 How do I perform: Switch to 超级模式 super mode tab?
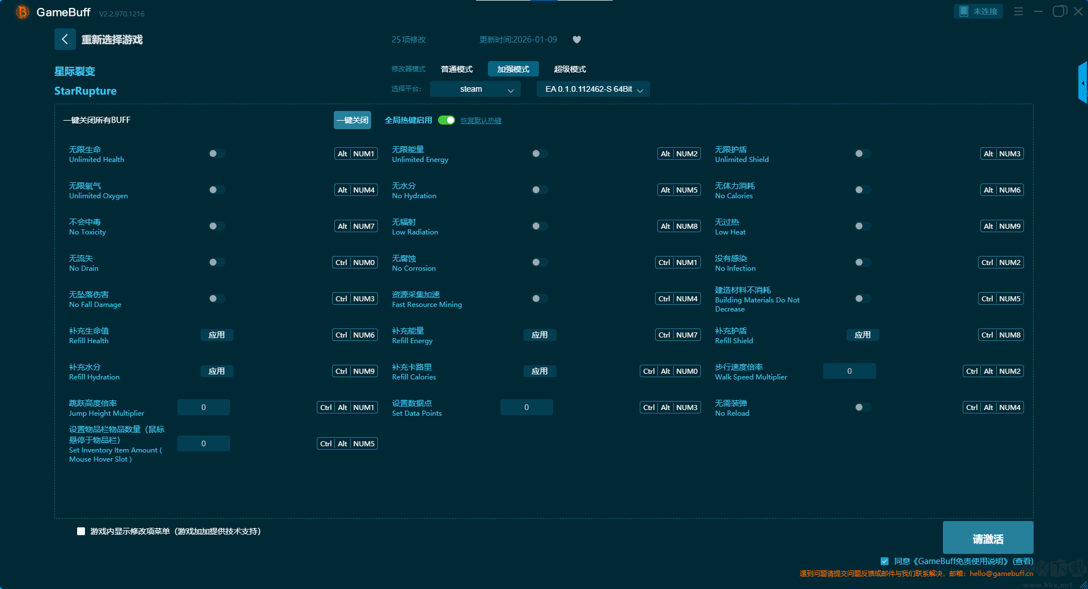(570, 69)
